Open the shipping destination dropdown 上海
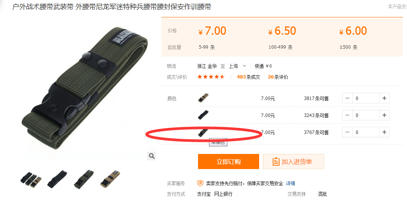This screenshot has height=203, width=407. pyautogui.click(x=237, y=66)
